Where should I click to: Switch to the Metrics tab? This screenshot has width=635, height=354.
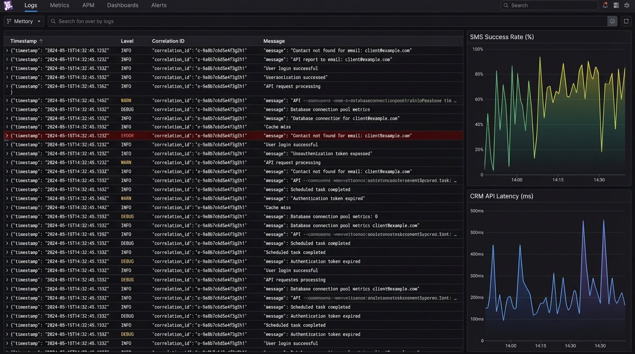pyautogui.click(x=60, y=6)
